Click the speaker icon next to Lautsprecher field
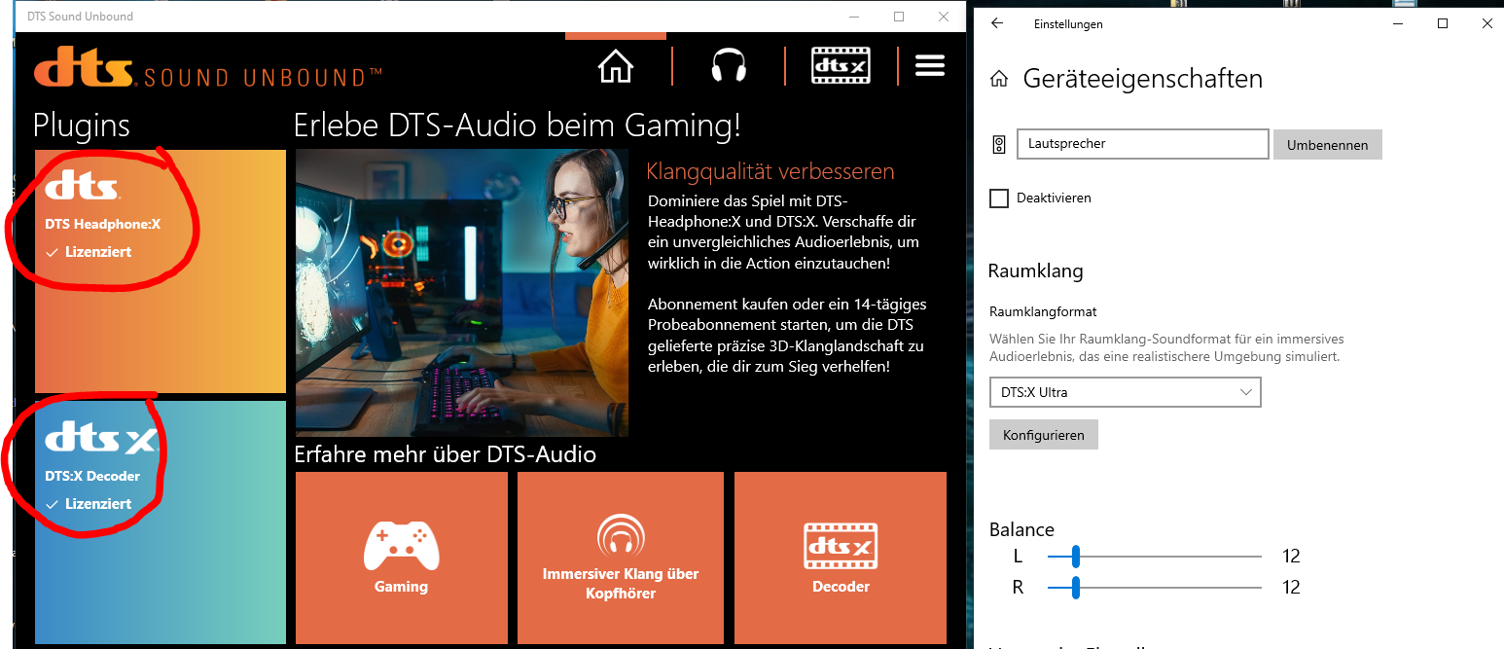The width and height of the screenshot is (1504, 649). tap(998, 145)
